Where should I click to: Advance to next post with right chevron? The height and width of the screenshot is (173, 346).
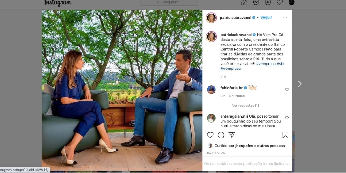300,84
